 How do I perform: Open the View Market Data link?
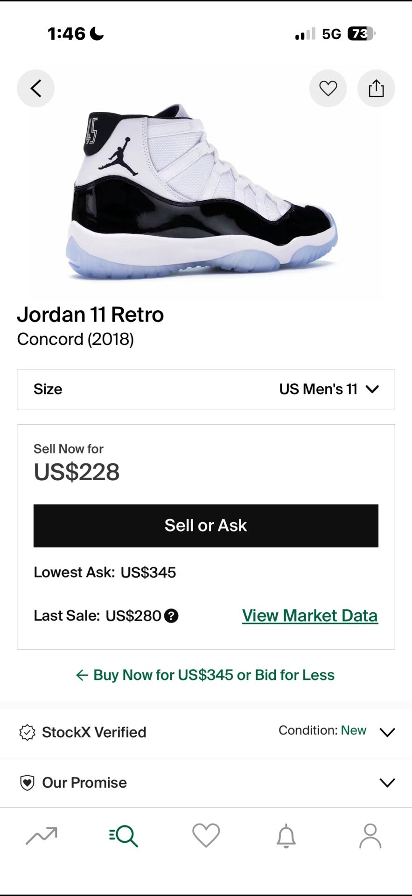310,616
